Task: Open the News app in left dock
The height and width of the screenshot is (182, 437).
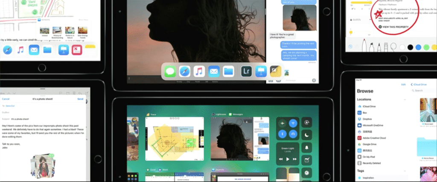Action: pos(77,50)
